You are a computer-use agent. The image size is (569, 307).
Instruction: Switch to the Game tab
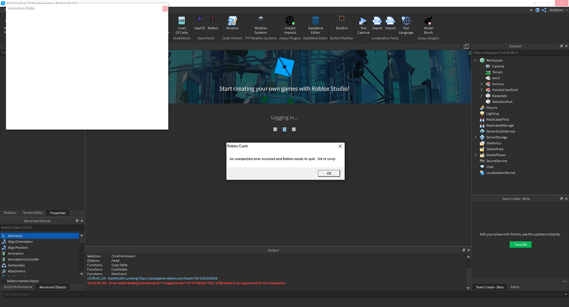(515, 287)
